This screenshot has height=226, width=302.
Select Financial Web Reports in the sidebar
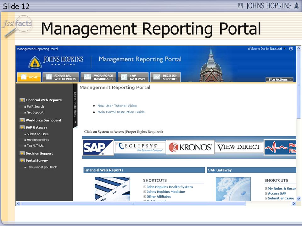(x=44, y=100)
